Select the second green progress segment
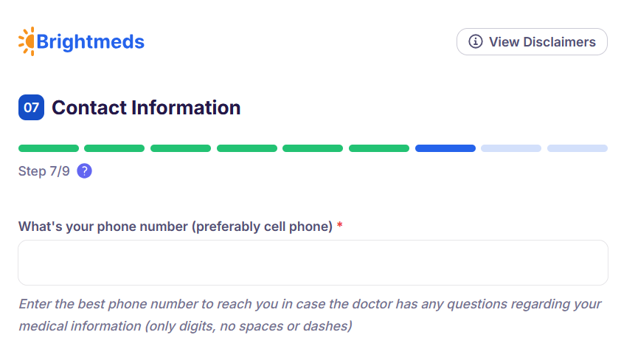Viewport: 621px width, 349px height. (x=114, y=148)
